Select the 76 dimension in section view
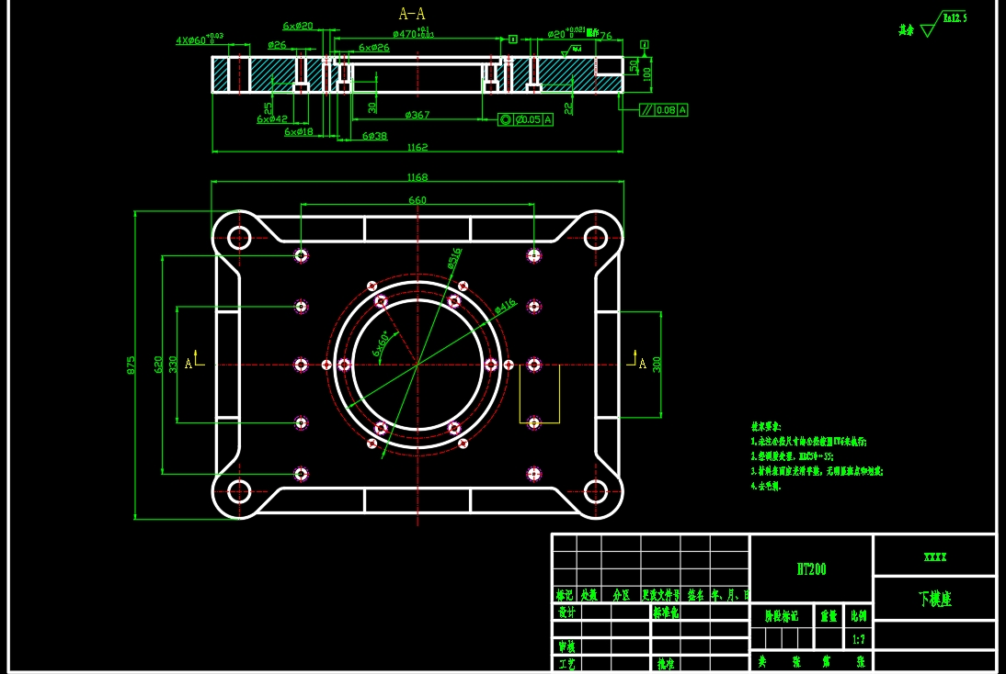Viewport: 1006px width, 674px height. (x=606, y=36)
